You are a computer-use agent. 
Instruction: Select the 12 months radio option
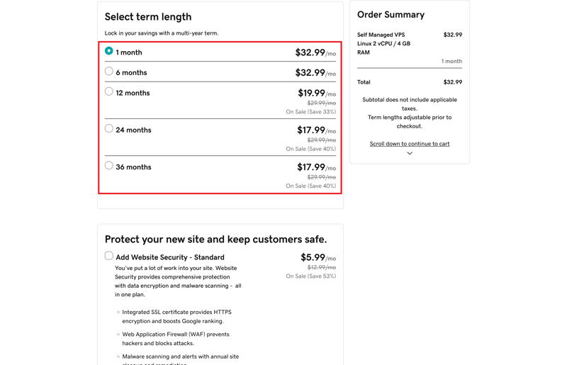(109, 91)
